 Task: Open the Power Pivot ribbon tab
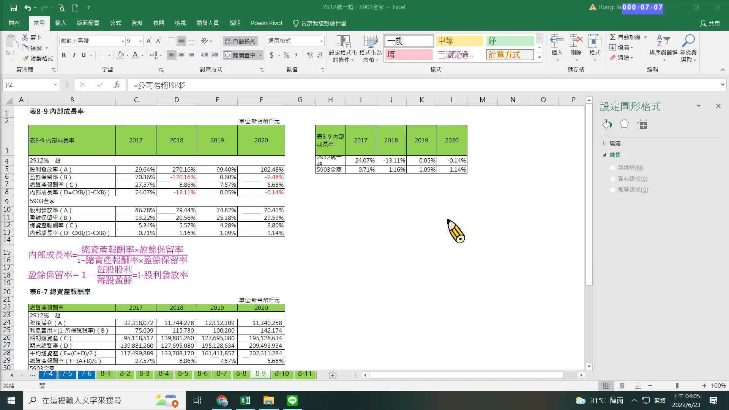pyautogui.click(x=267, y=23)
